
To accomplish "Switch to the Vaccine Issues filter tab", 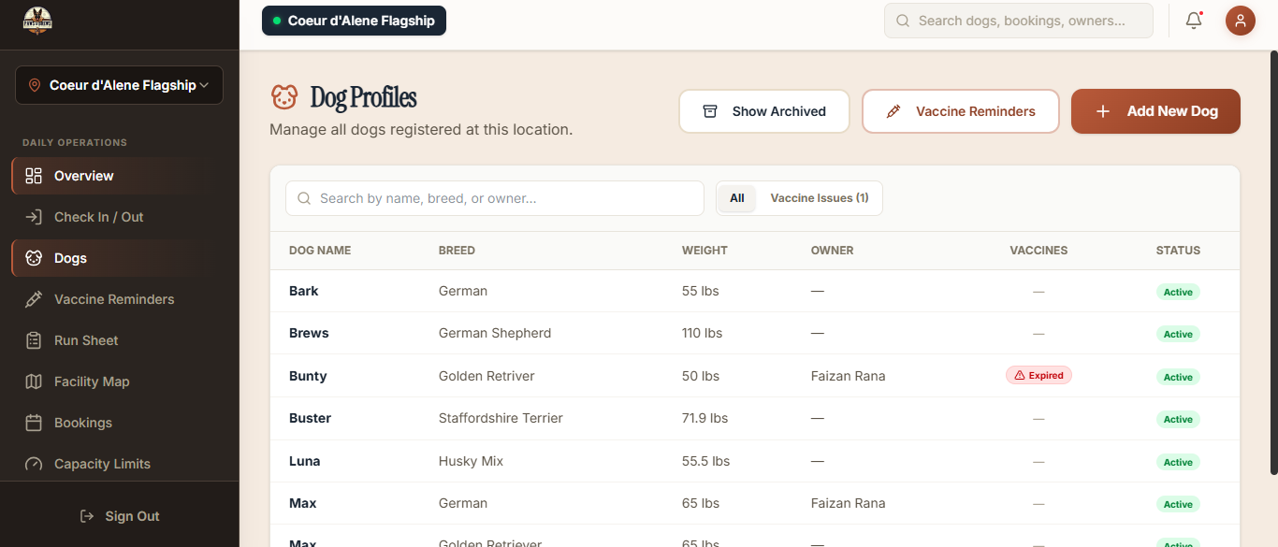I will pyautogui.click(x=820, y=197).
